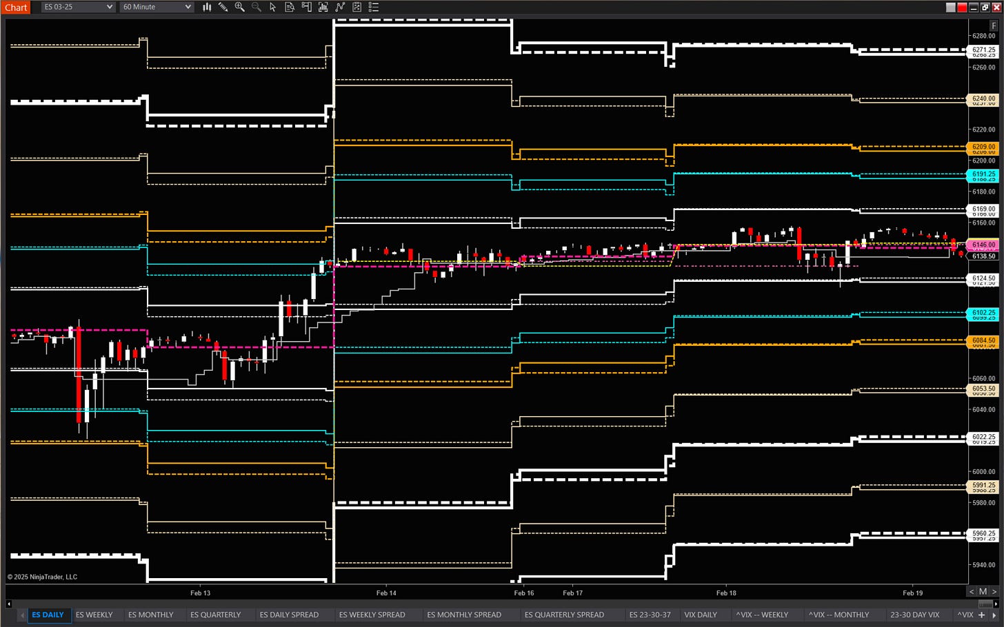Click the 6240.00 price axis label
The image size is (1004, 627).
pos(983,99)
